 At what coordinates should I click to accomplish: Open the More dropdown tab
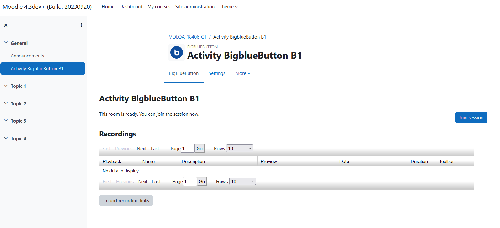(243, 73)
